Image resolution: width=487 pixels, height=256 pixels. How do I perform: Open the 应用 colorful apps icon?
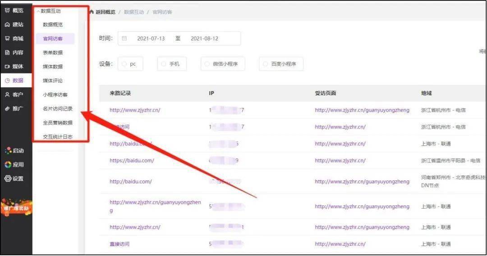(8, 165)
